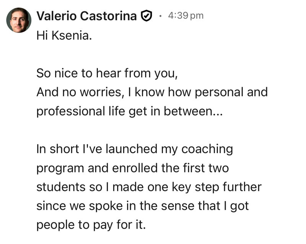
Task: Click the line "professional life get in between..."
Action: [129, 111]
